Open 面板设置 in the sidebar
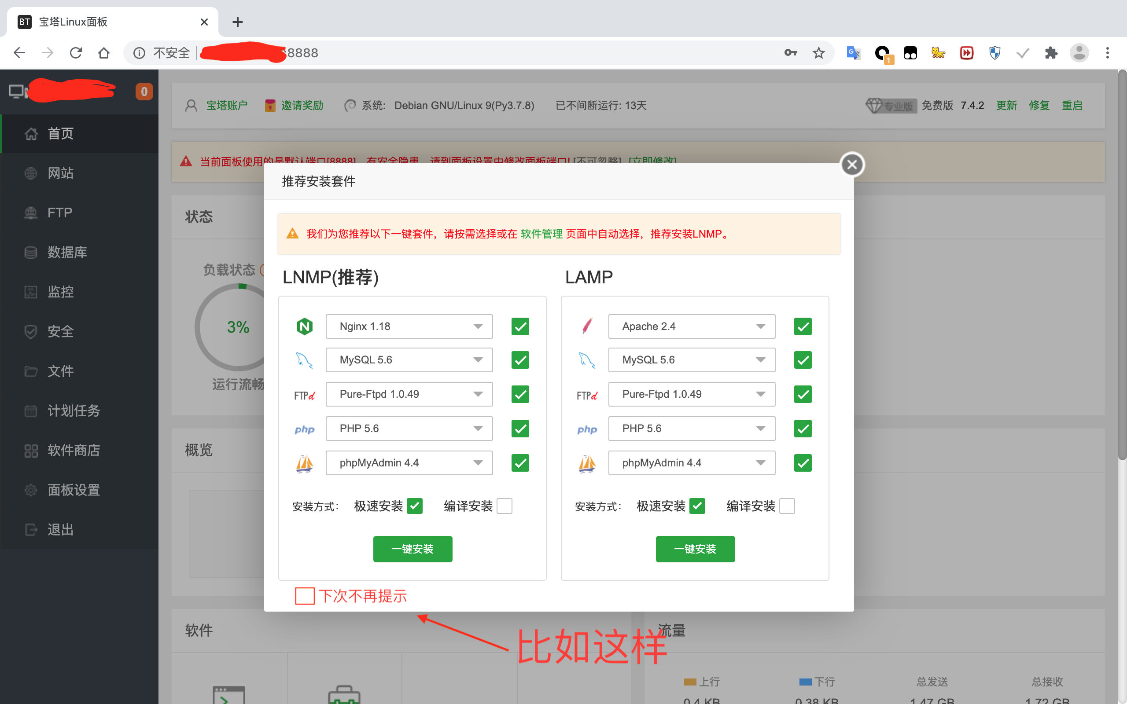The width and height of the screenshot is (1127, 704). coord(79,490)
